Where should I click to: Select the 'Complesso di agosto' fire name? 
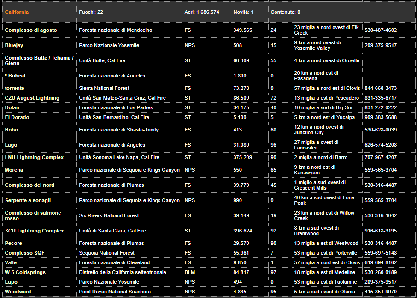[x=31, y=30]
